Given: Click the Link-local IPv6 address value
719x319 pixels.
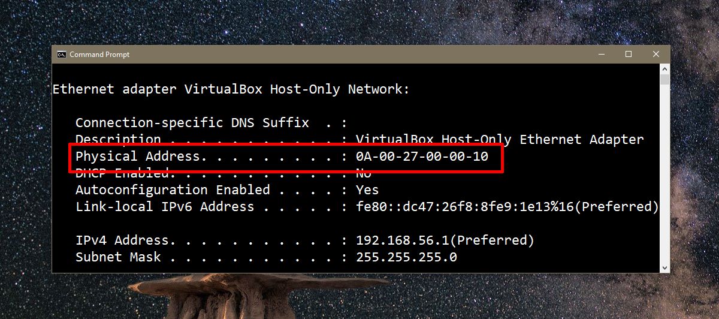Looking at the screenshot, I should [507, 207].
